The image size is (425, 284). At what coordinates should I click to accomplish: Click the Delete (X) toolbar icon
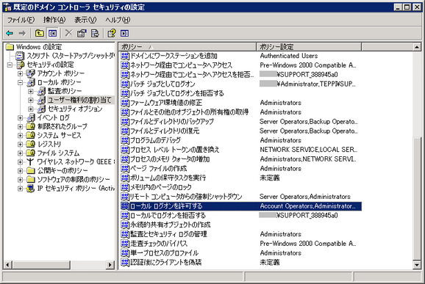coord(68,33)
